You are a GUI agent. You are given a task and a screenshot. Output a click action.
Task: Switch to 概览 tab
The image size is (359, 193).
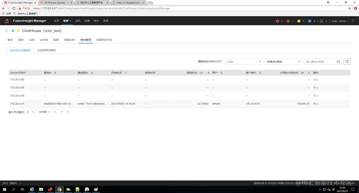pyautogui.click(x=10, y=40)
